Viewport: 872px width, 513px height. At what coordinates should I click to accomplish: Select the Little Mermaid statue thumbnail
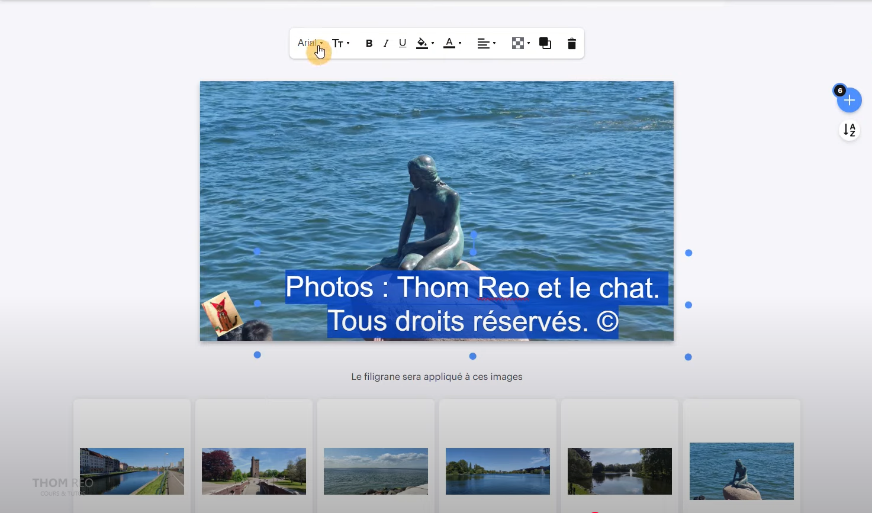tap(742, 471)
